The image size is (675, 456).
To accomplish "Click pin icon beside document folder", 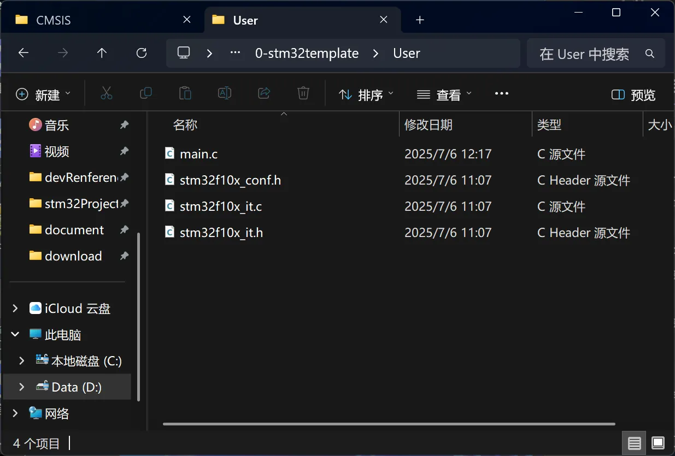I will (x=125, y=230).
